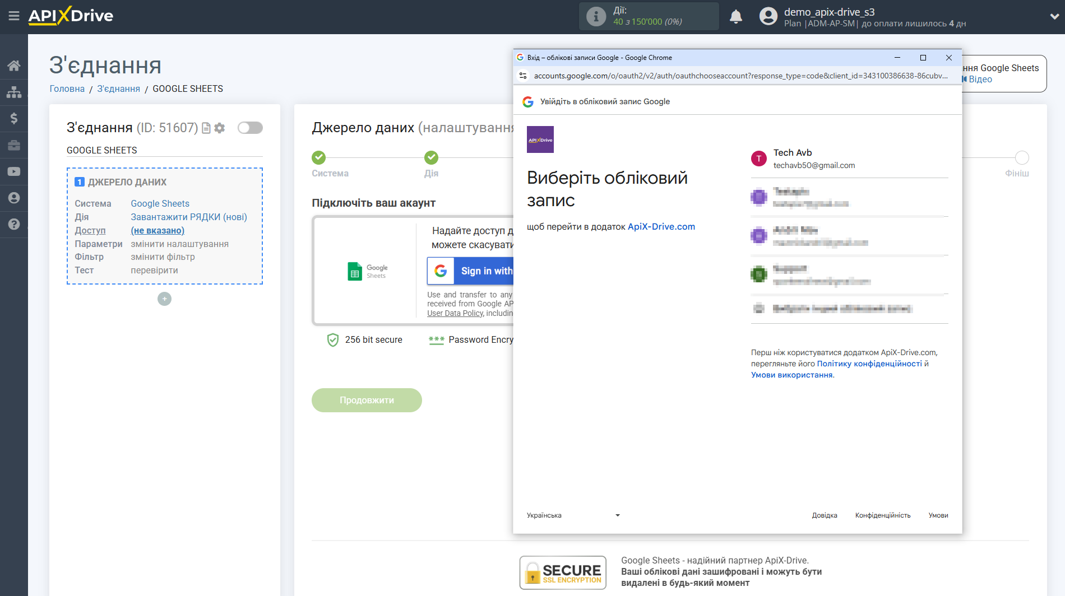Click the actions info icon
The width and height of the screenshot is (1065, 596).
[596, 16]
